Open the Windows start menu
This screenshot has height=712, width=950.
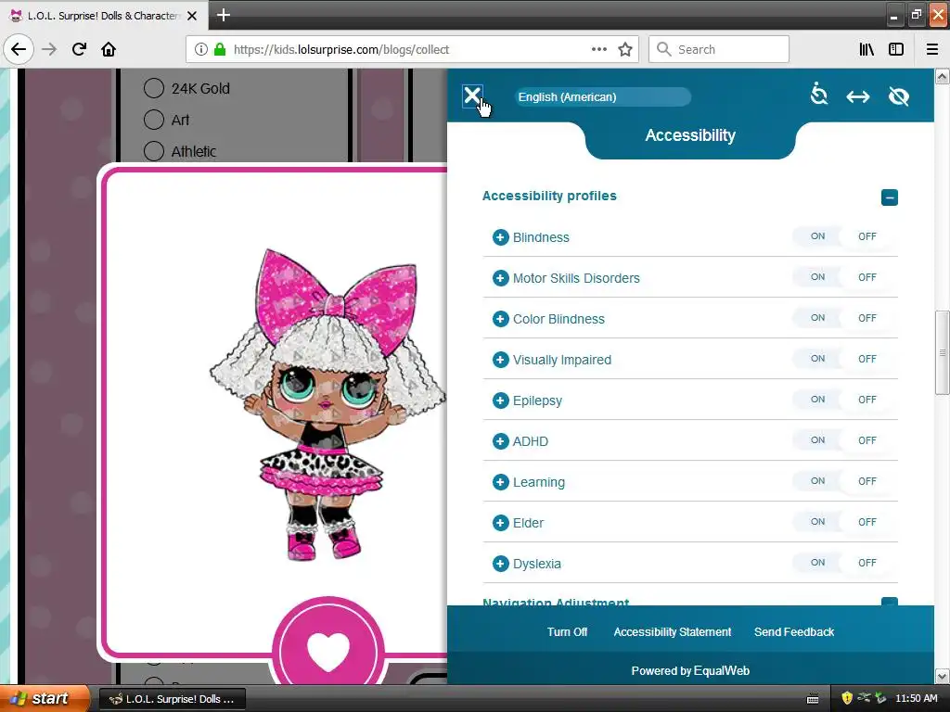coord(43,699)
